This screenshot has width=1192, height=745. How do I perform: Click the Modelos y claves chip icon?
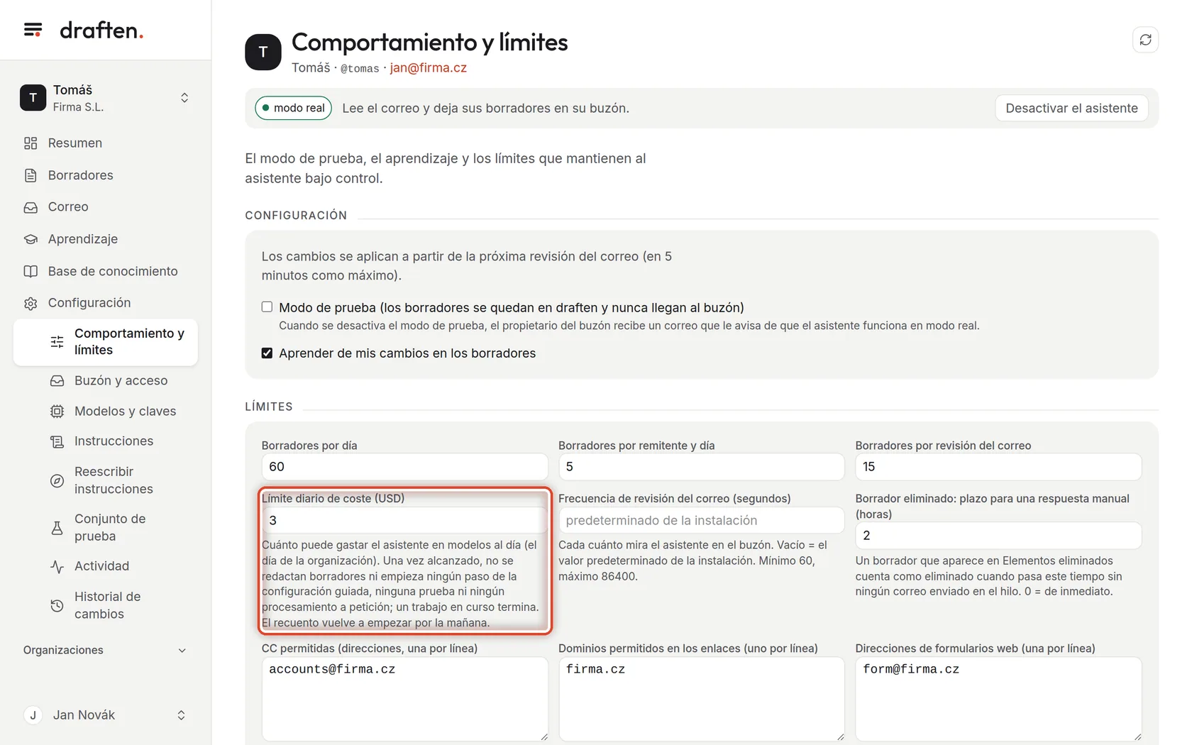[x=57, y=412]
